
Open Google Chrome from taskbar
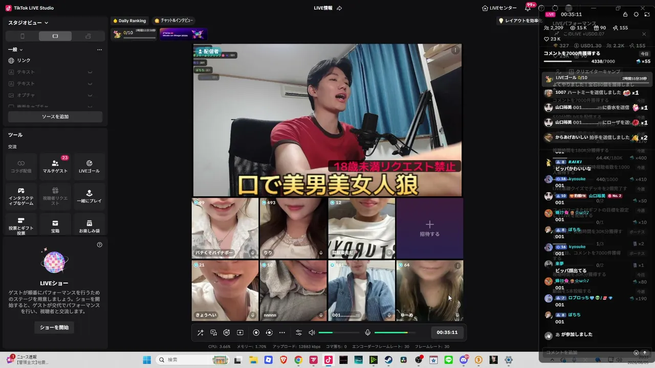[x=298, y=360]
